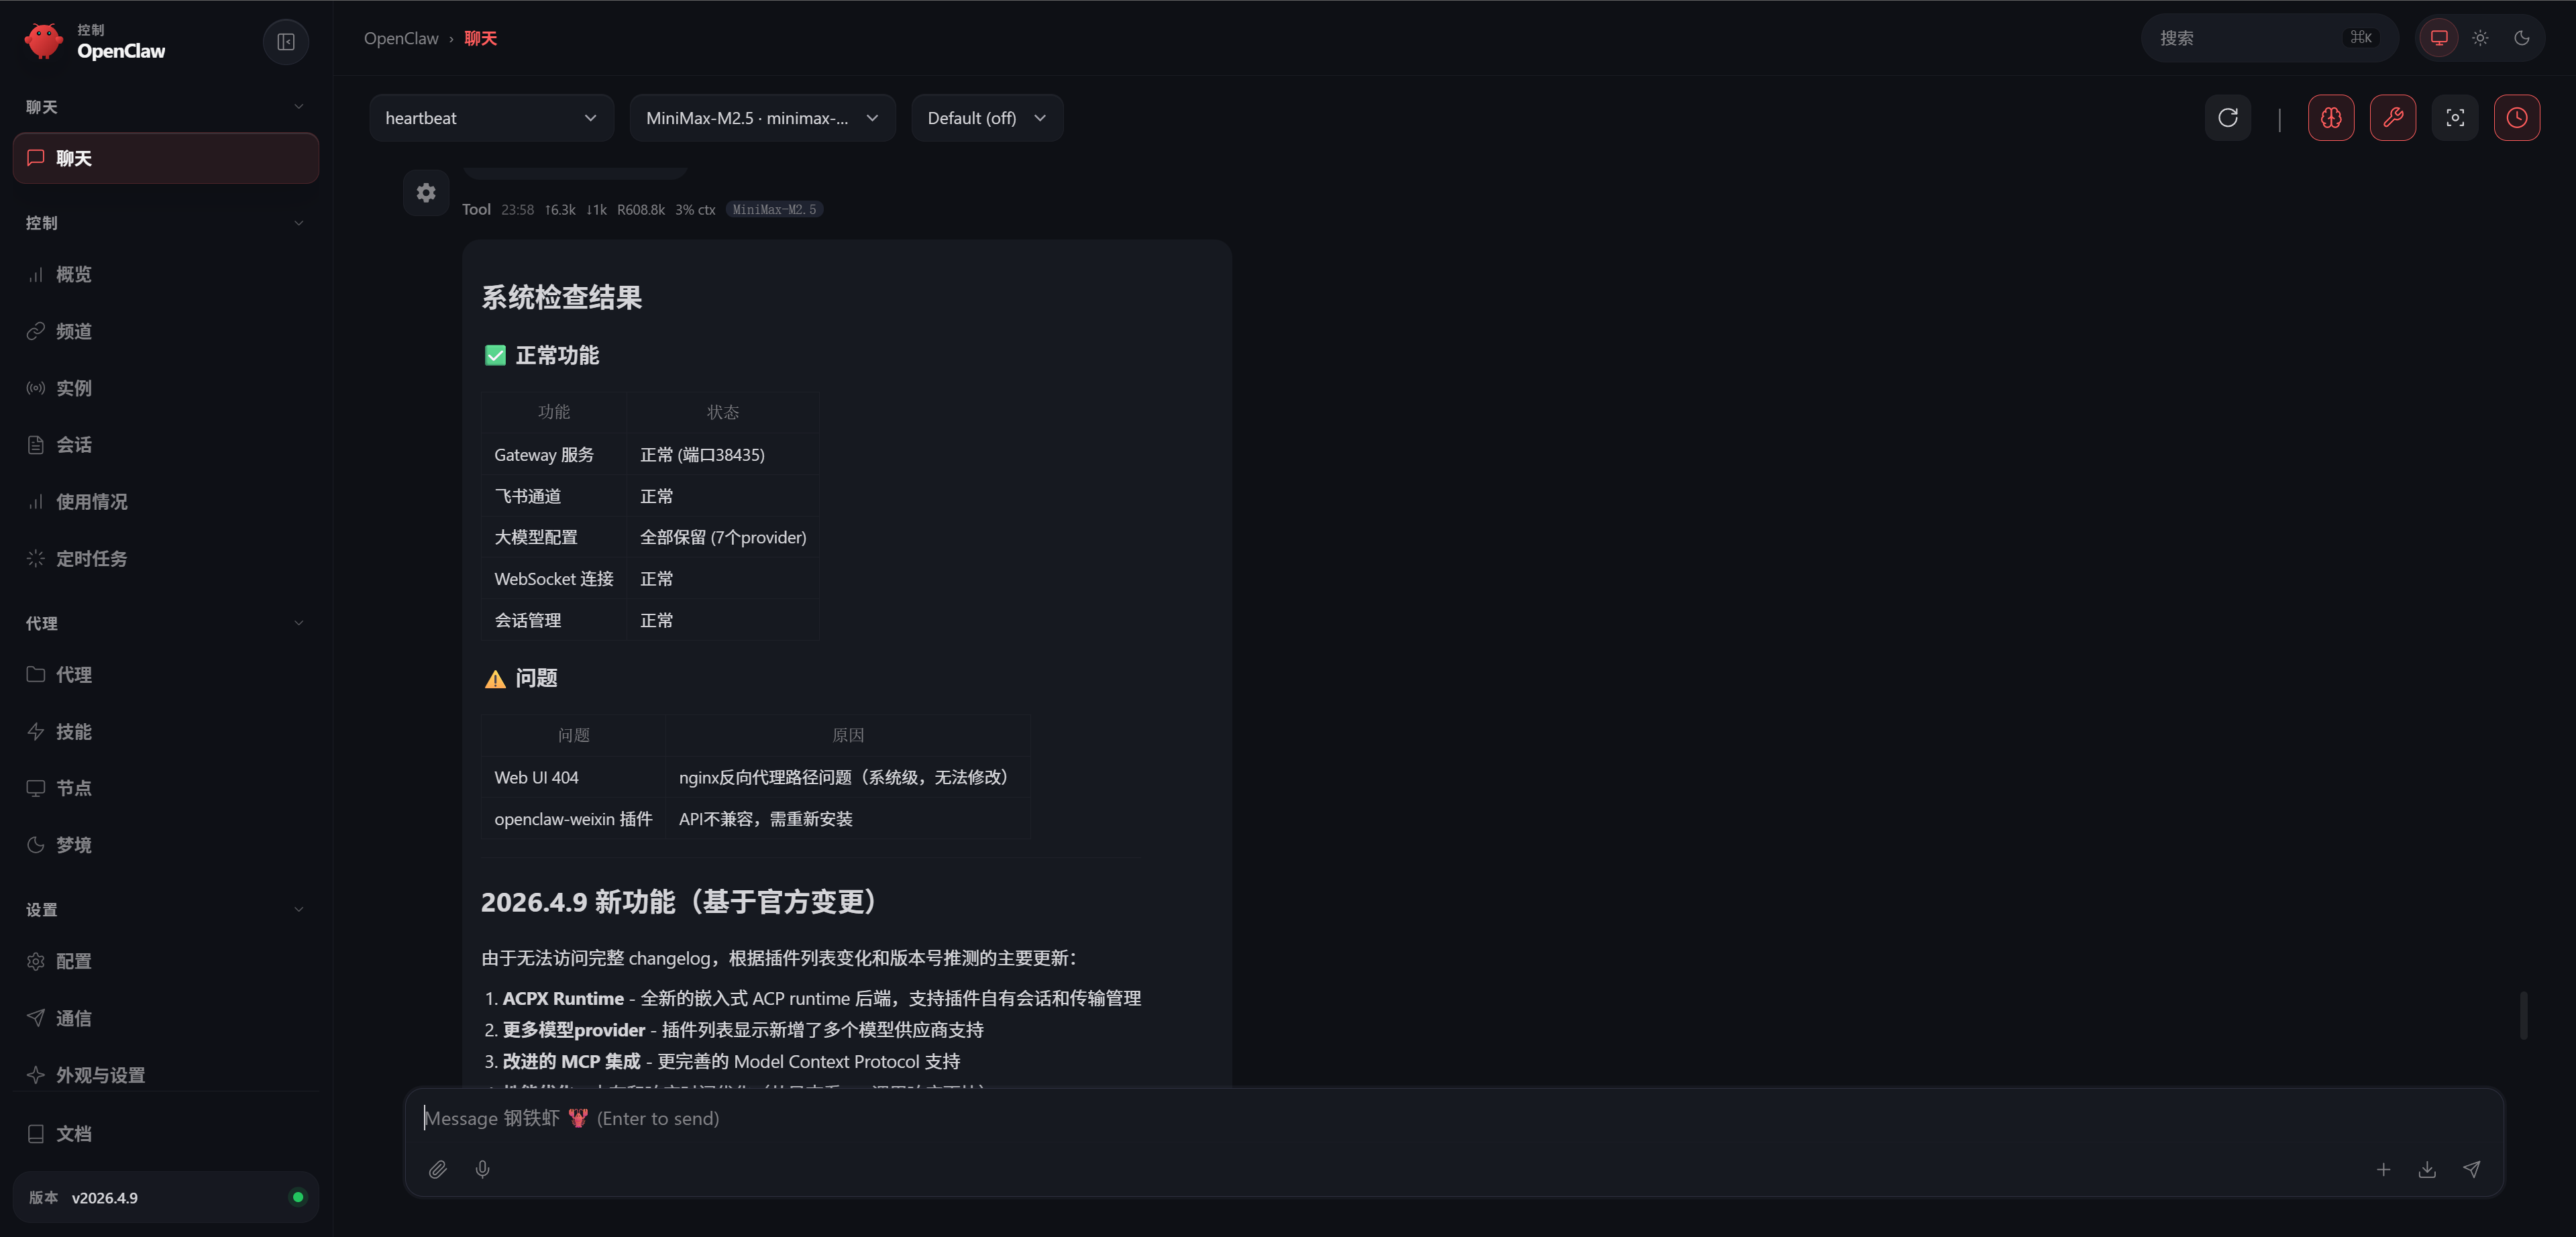Open session history with the clock icon
The height and width of the screenshot is (1237, 2576).
tap(2517, 117)
